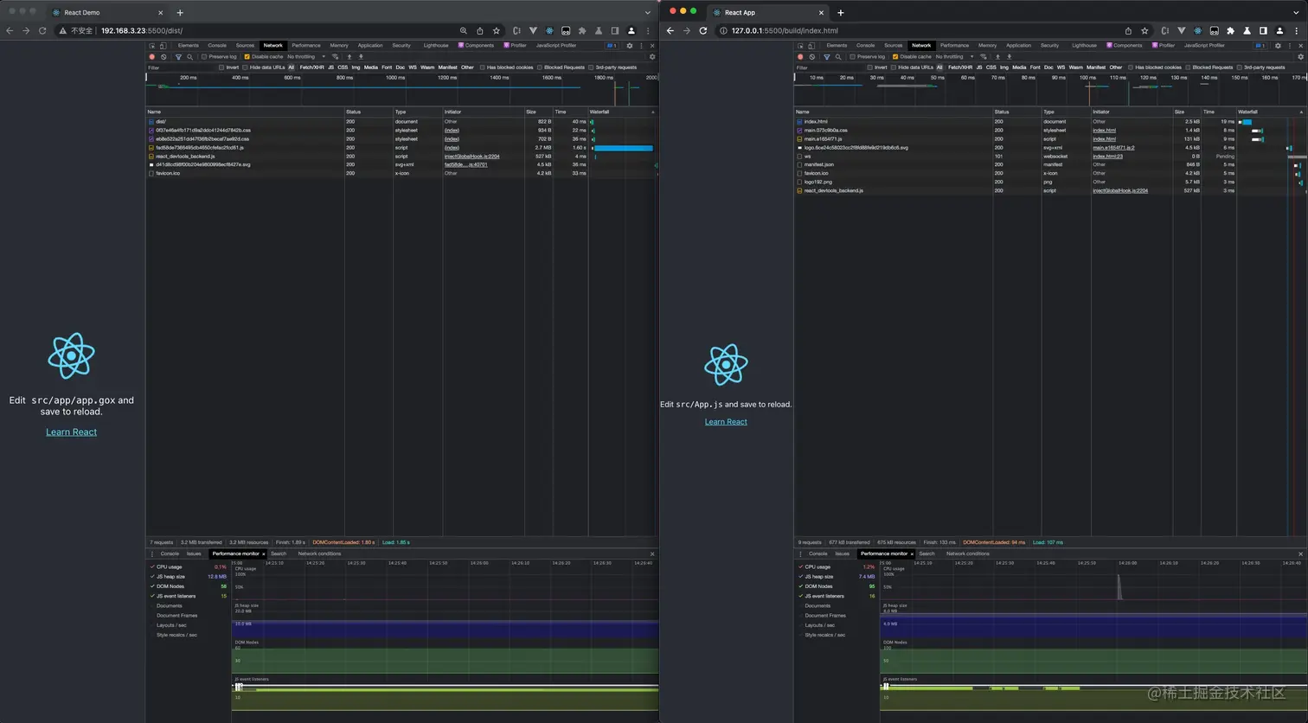Image resolution: width=1308 pixels, height=723 pixels.
Task: Click the filter funnel icon in left DevTools
Action: [x=178, y=57]
